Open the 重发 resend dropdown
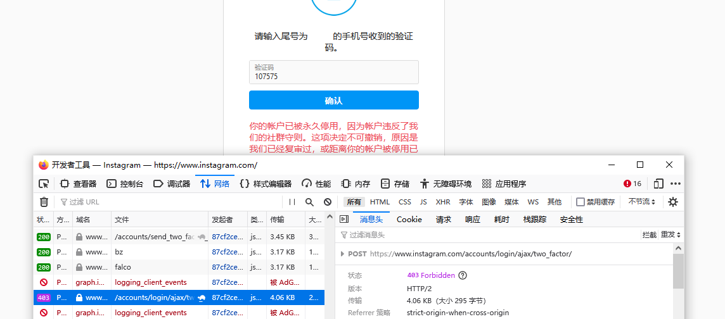 [670, 235]
